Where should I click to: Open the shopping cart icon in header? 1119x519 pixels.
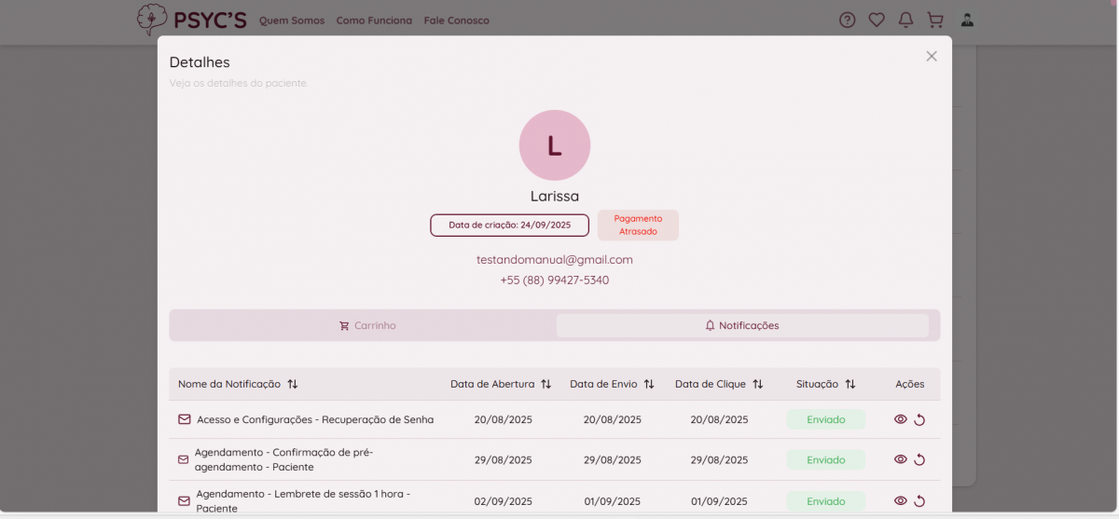(x=934, y=20)
